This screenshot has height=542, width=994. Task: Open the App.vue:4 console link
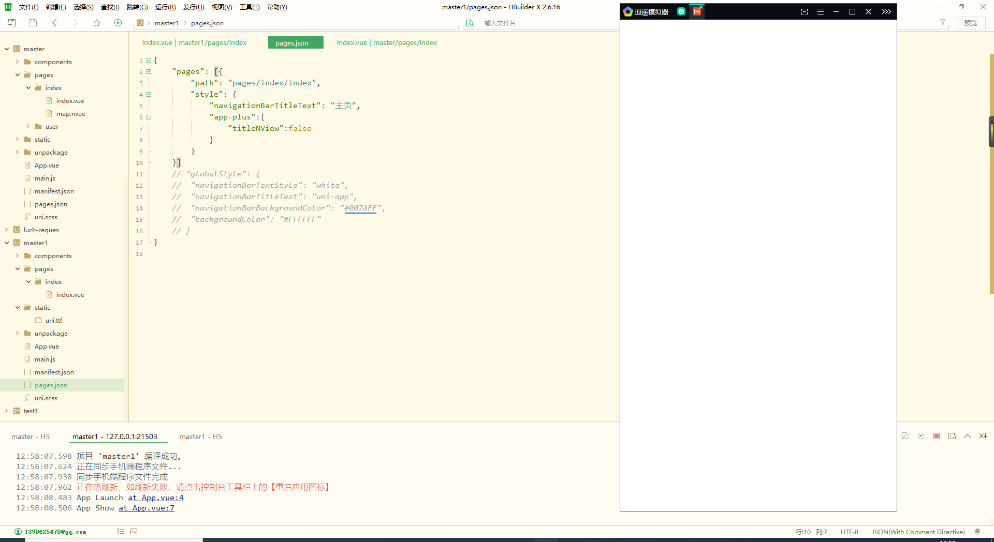(156, 498)
